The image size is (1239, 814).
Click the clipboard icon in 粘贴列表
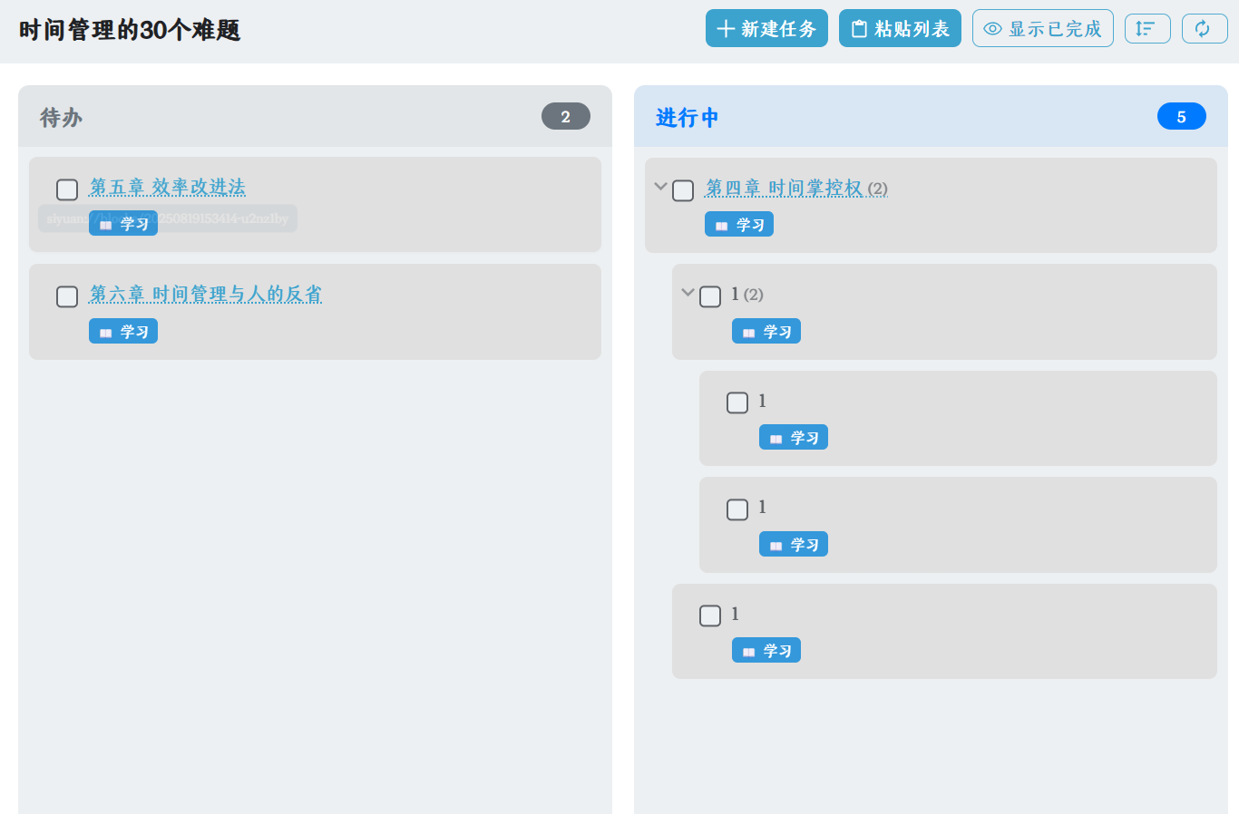tap(859, 29)
